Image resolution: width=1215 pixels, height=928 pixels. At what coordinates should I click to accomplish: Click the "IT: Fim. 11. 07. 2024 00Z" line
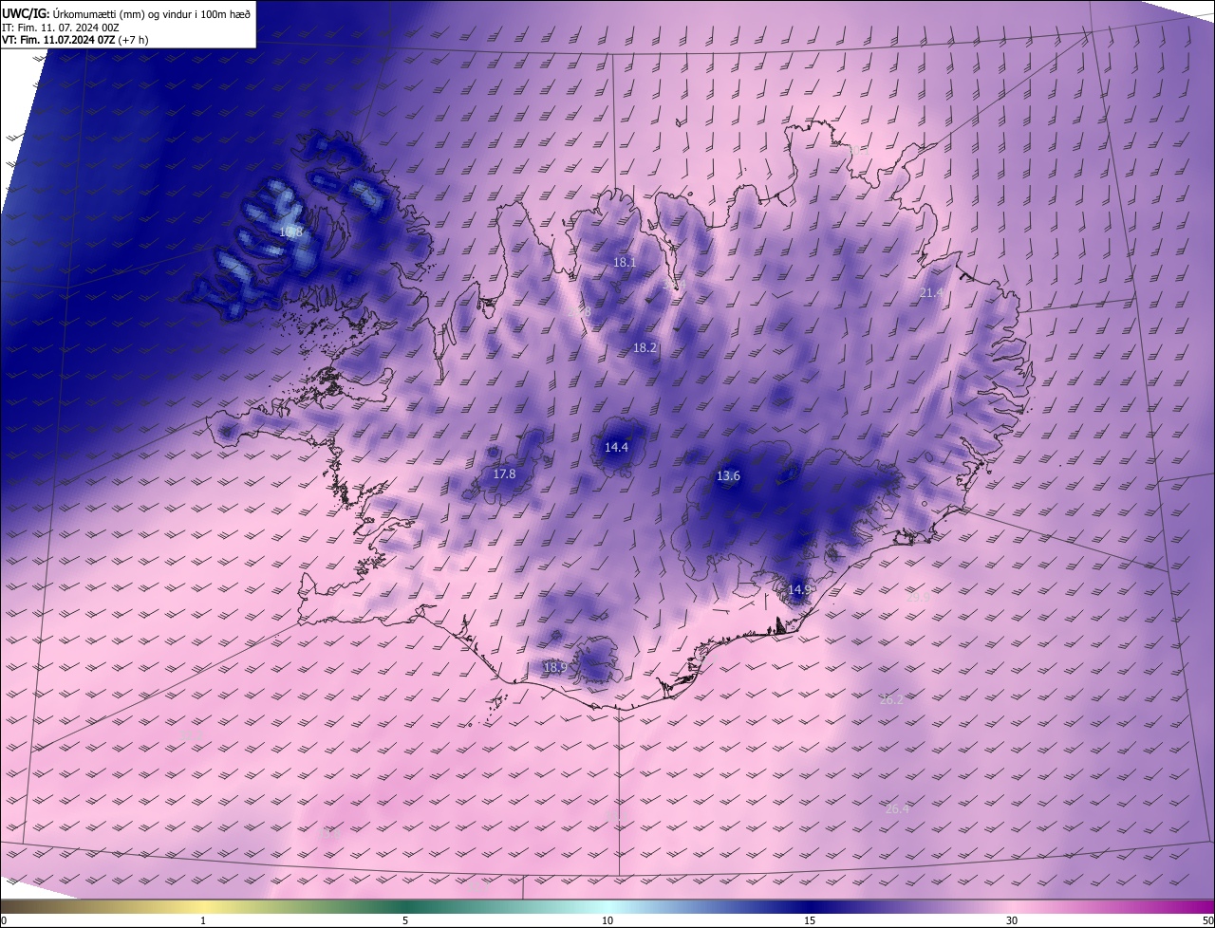[x=61, y=27]
